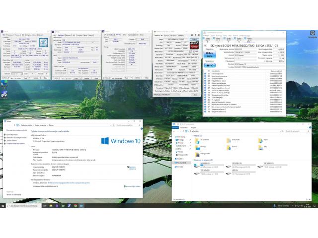The width and height of the screenshot is (318, 238).
Task: Toggle the Ray Tracing checkbox in GPU-Z
Action: pyautogui.click(x=173, y=91)
